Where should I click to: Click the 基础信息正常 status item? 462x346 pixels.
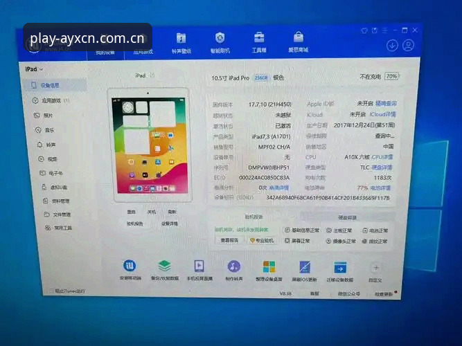point(302,230)
